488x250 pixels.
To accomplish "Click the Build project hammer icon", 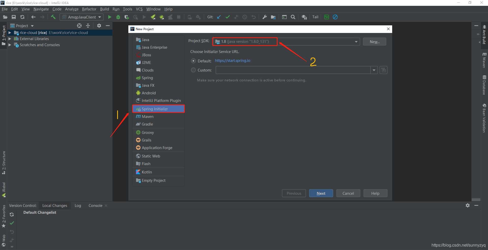I will pos(53,17).
